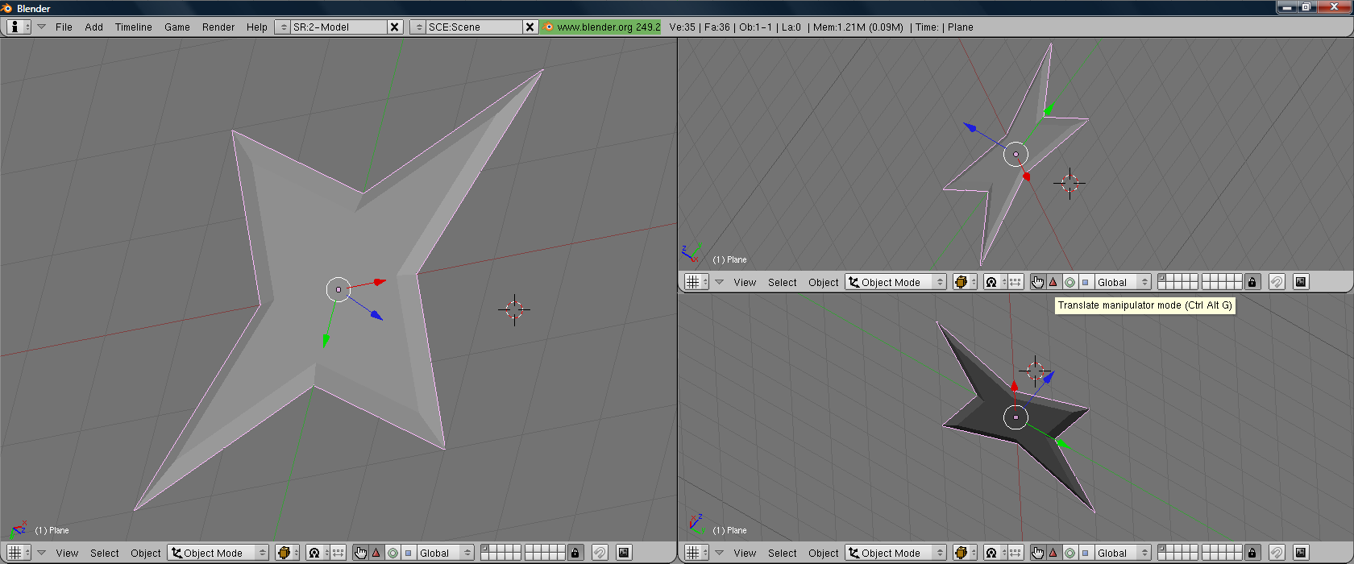
Task: Enable translate manipulator triangle in top-right viewport header
Action: click(x=1053, y=282)
